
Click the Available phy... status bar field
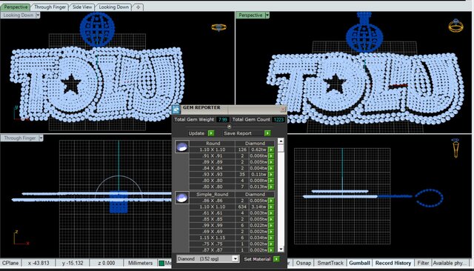[450, 263]
